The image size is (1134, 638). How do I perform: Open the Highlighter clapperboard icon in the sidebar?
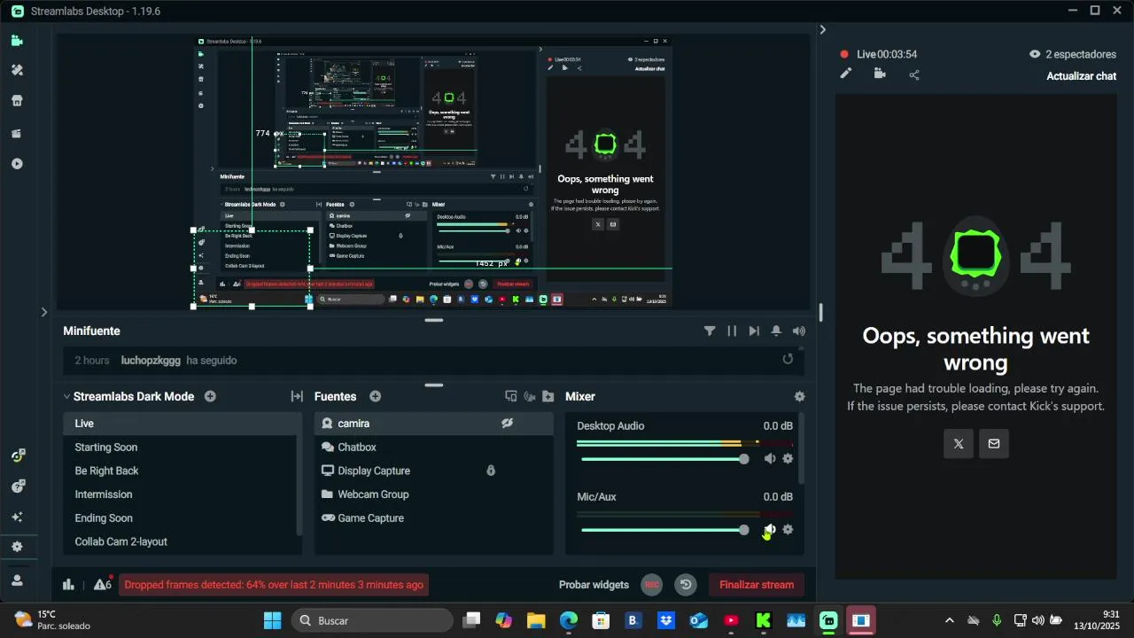(17, 134)
